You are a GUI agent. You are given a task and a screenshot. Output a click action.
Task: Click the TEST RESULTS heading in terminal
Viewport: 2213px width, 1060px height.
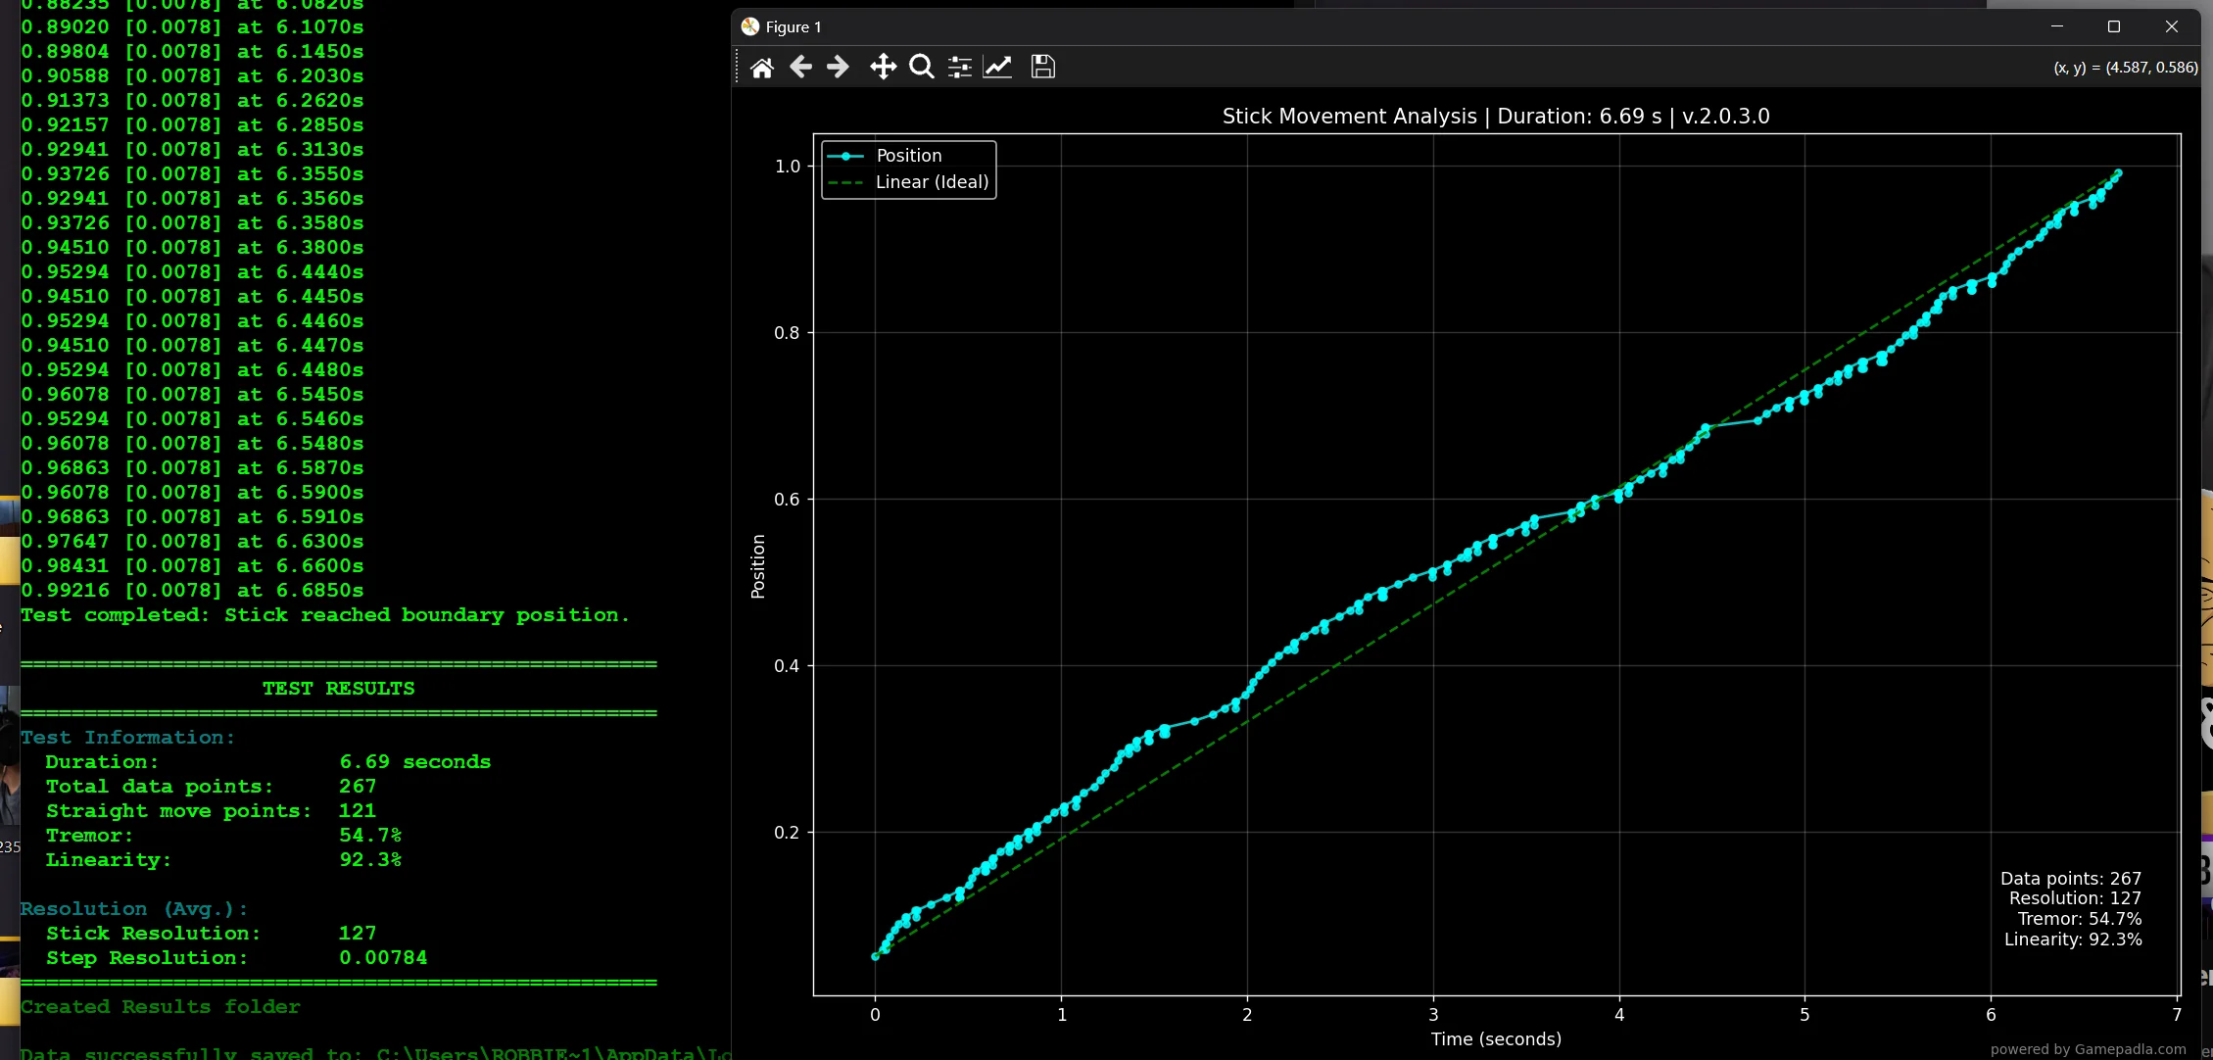(x=339, y=688)
